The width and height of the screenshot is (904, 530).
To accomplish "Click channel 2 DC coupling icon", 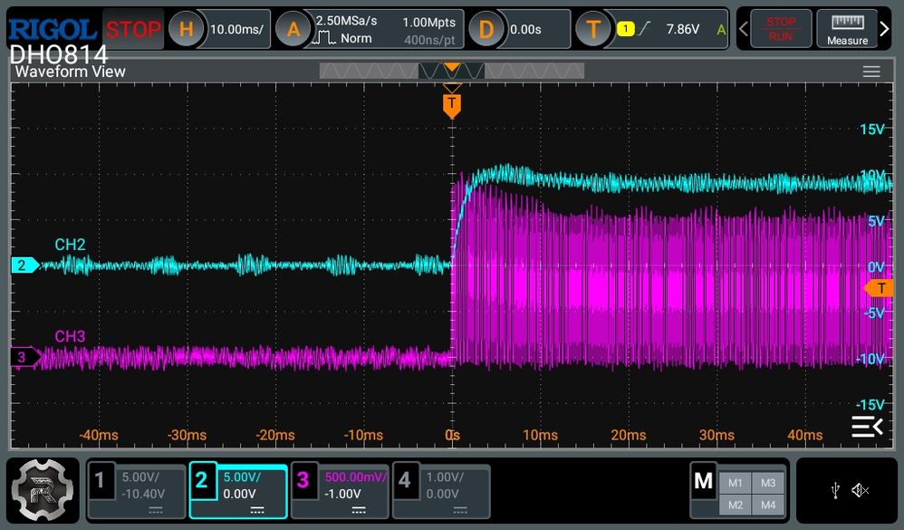I will point(257,510).
